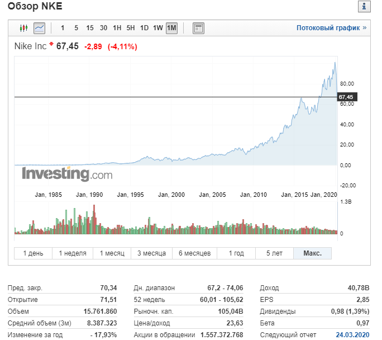This screenshot has width=382, height=340.
Task: Choose the 1W interval
Action: pos(158,28)
